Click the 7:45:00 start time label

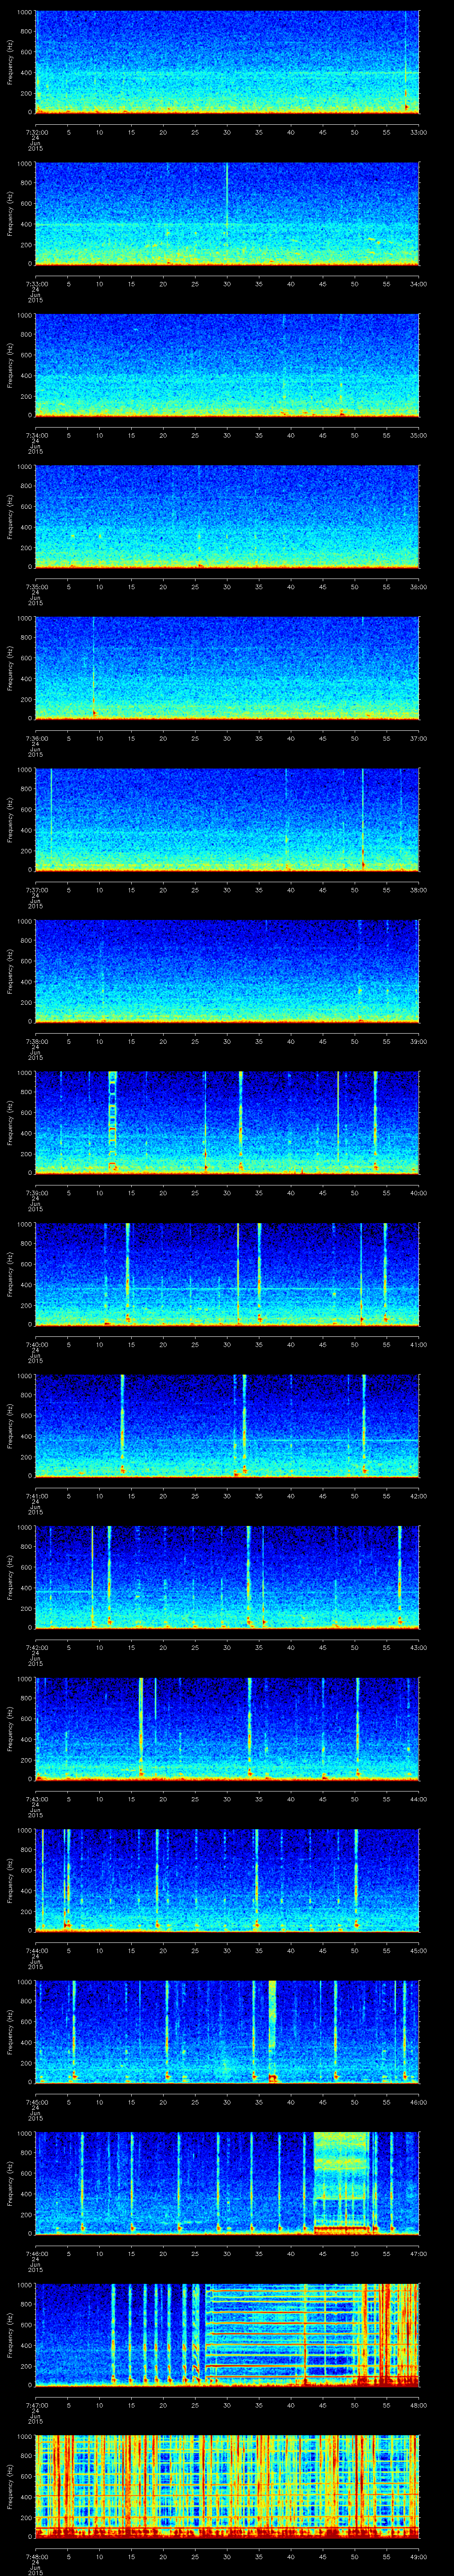(x=36, y=2102)
